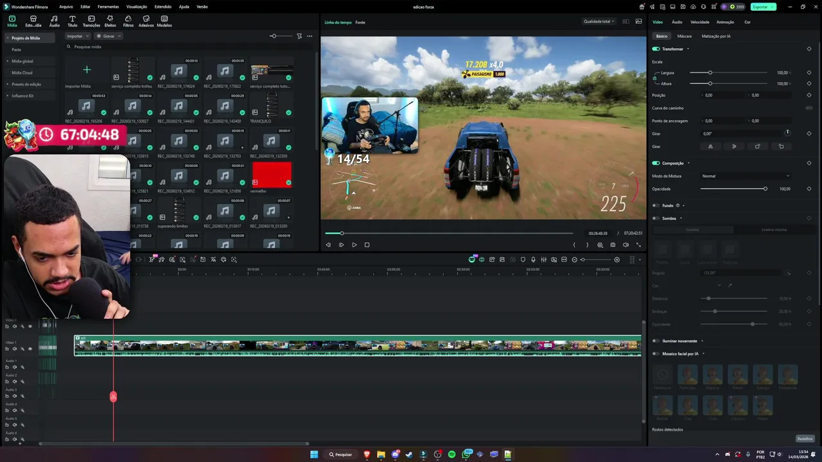The width and height of the screenshot is (822, 462).
Task: Open the Importar dropdown
Action: [77, 36]
